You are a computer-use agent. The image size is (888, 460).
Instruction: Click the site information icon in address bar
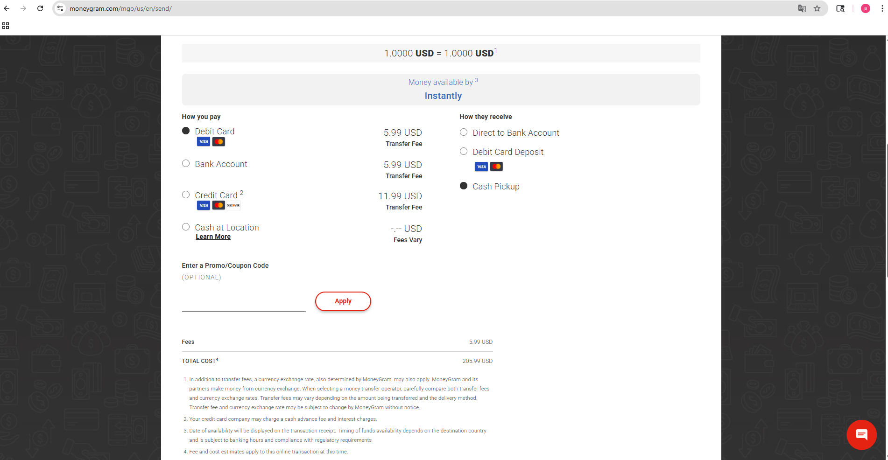click(60, 8)
